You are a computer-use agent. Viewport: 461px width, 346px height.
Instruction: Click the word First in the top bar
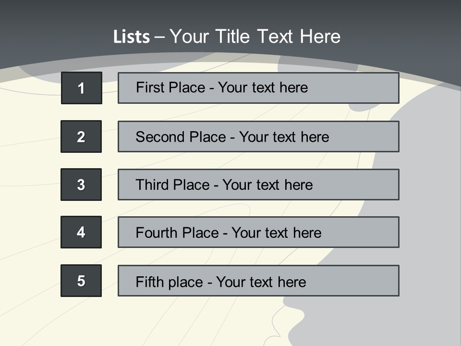149,87
